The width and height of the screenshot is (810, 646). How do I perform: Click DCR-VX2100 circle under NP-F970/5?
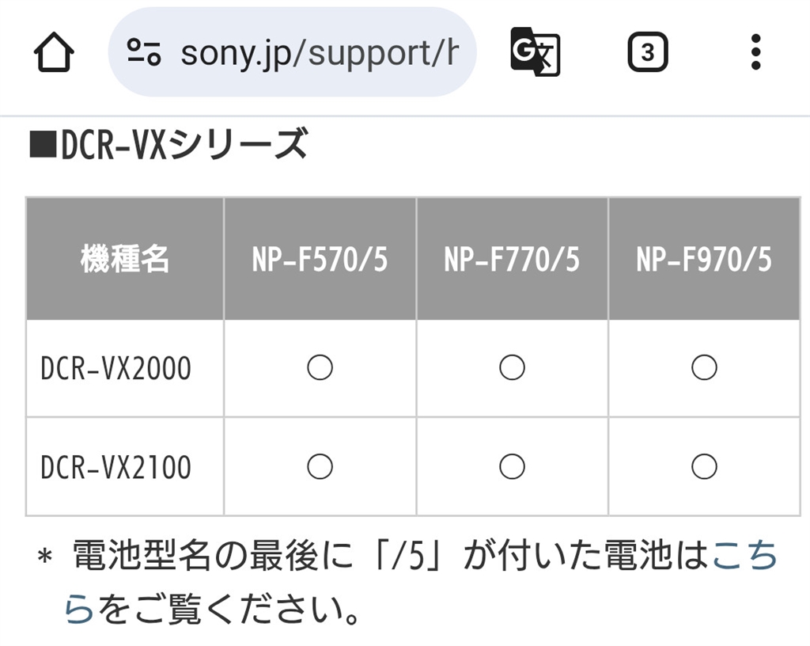(x=704, y=466)
